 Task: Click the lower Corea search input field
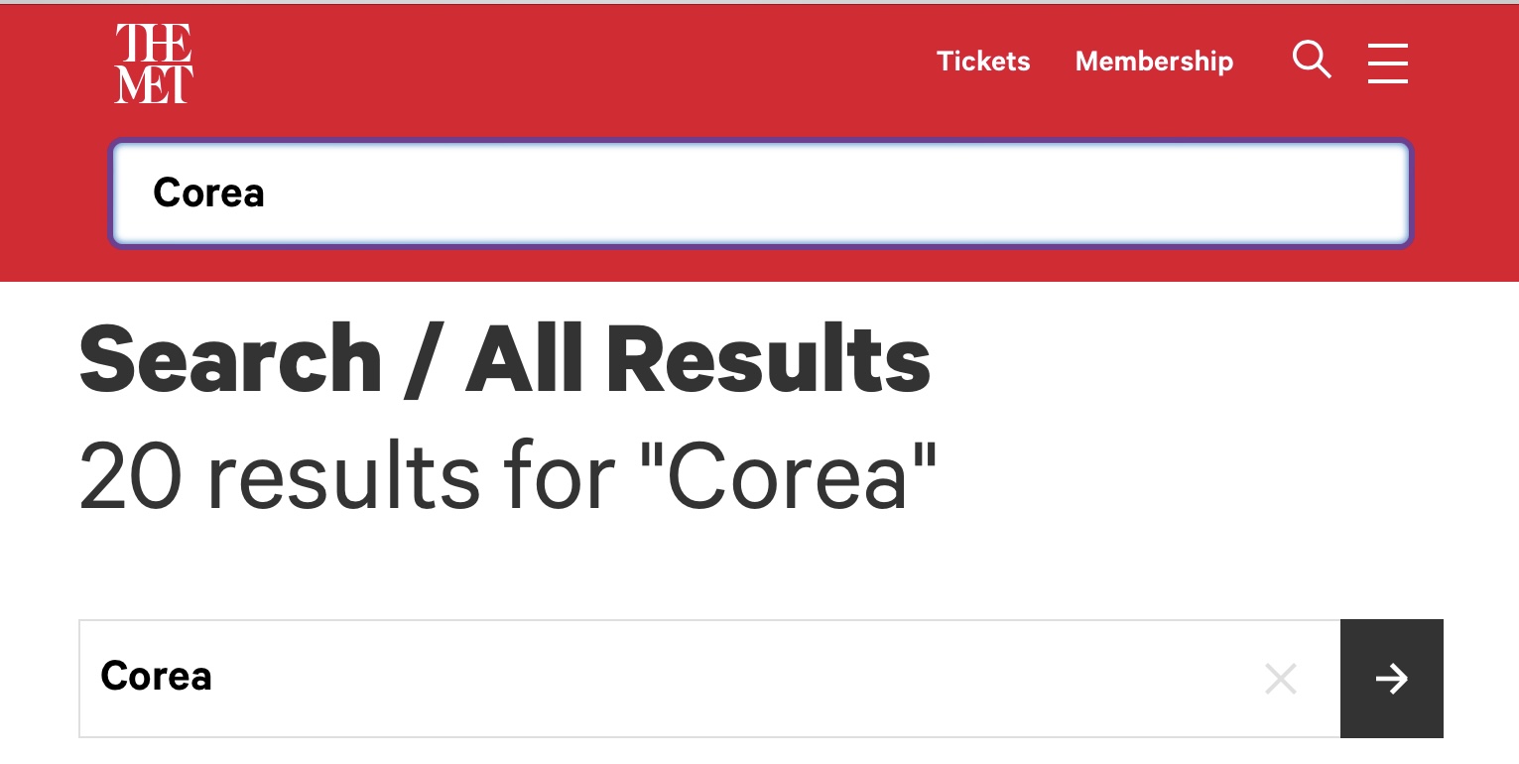tap(695, 679)
